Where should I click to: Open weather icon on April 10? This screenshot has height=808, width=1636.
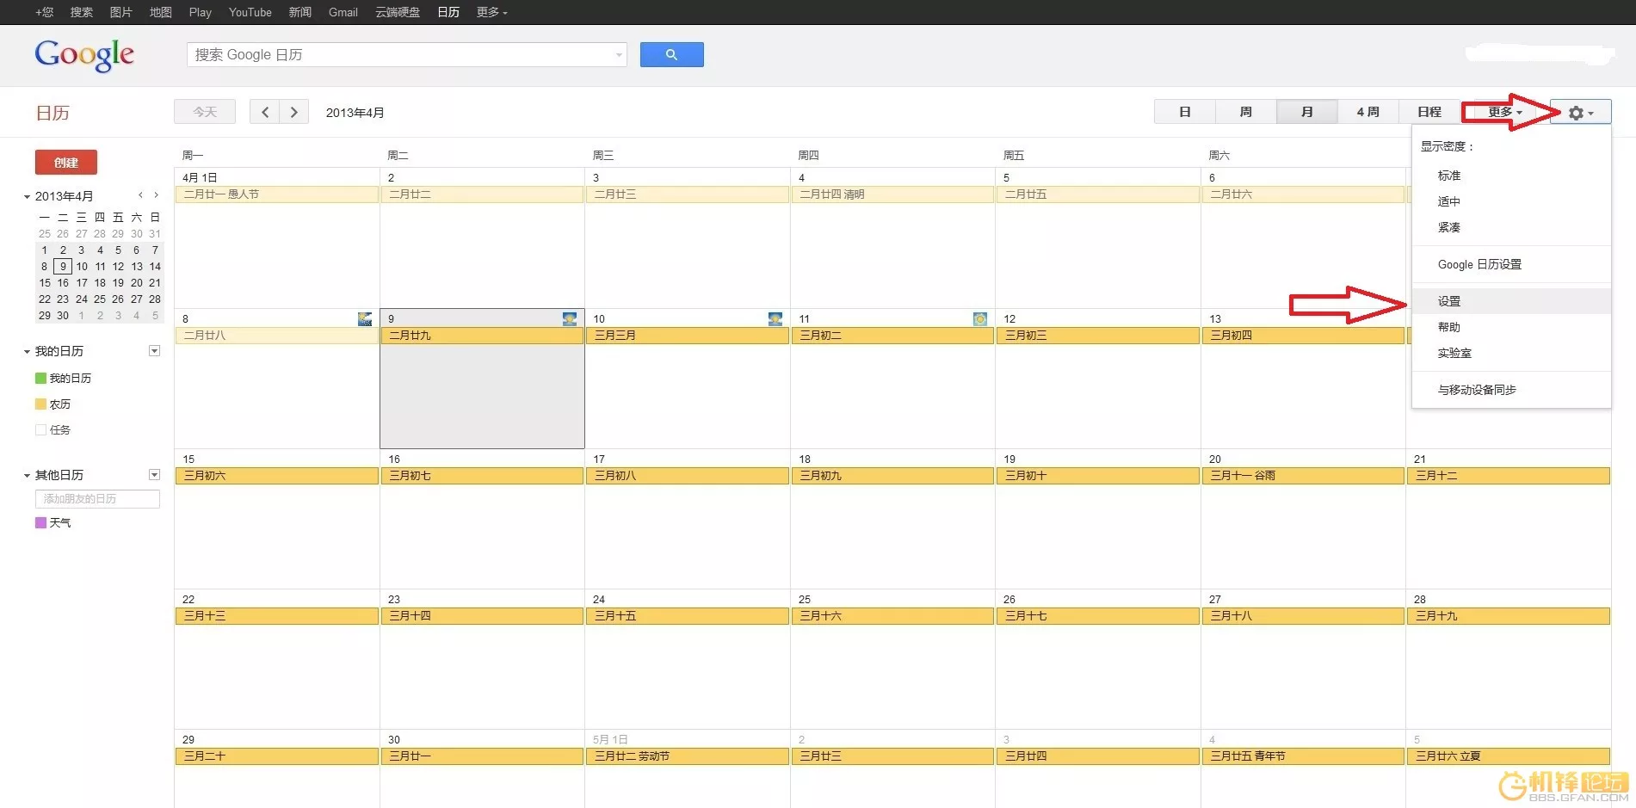pyautogui.click(x=775, y=319)
